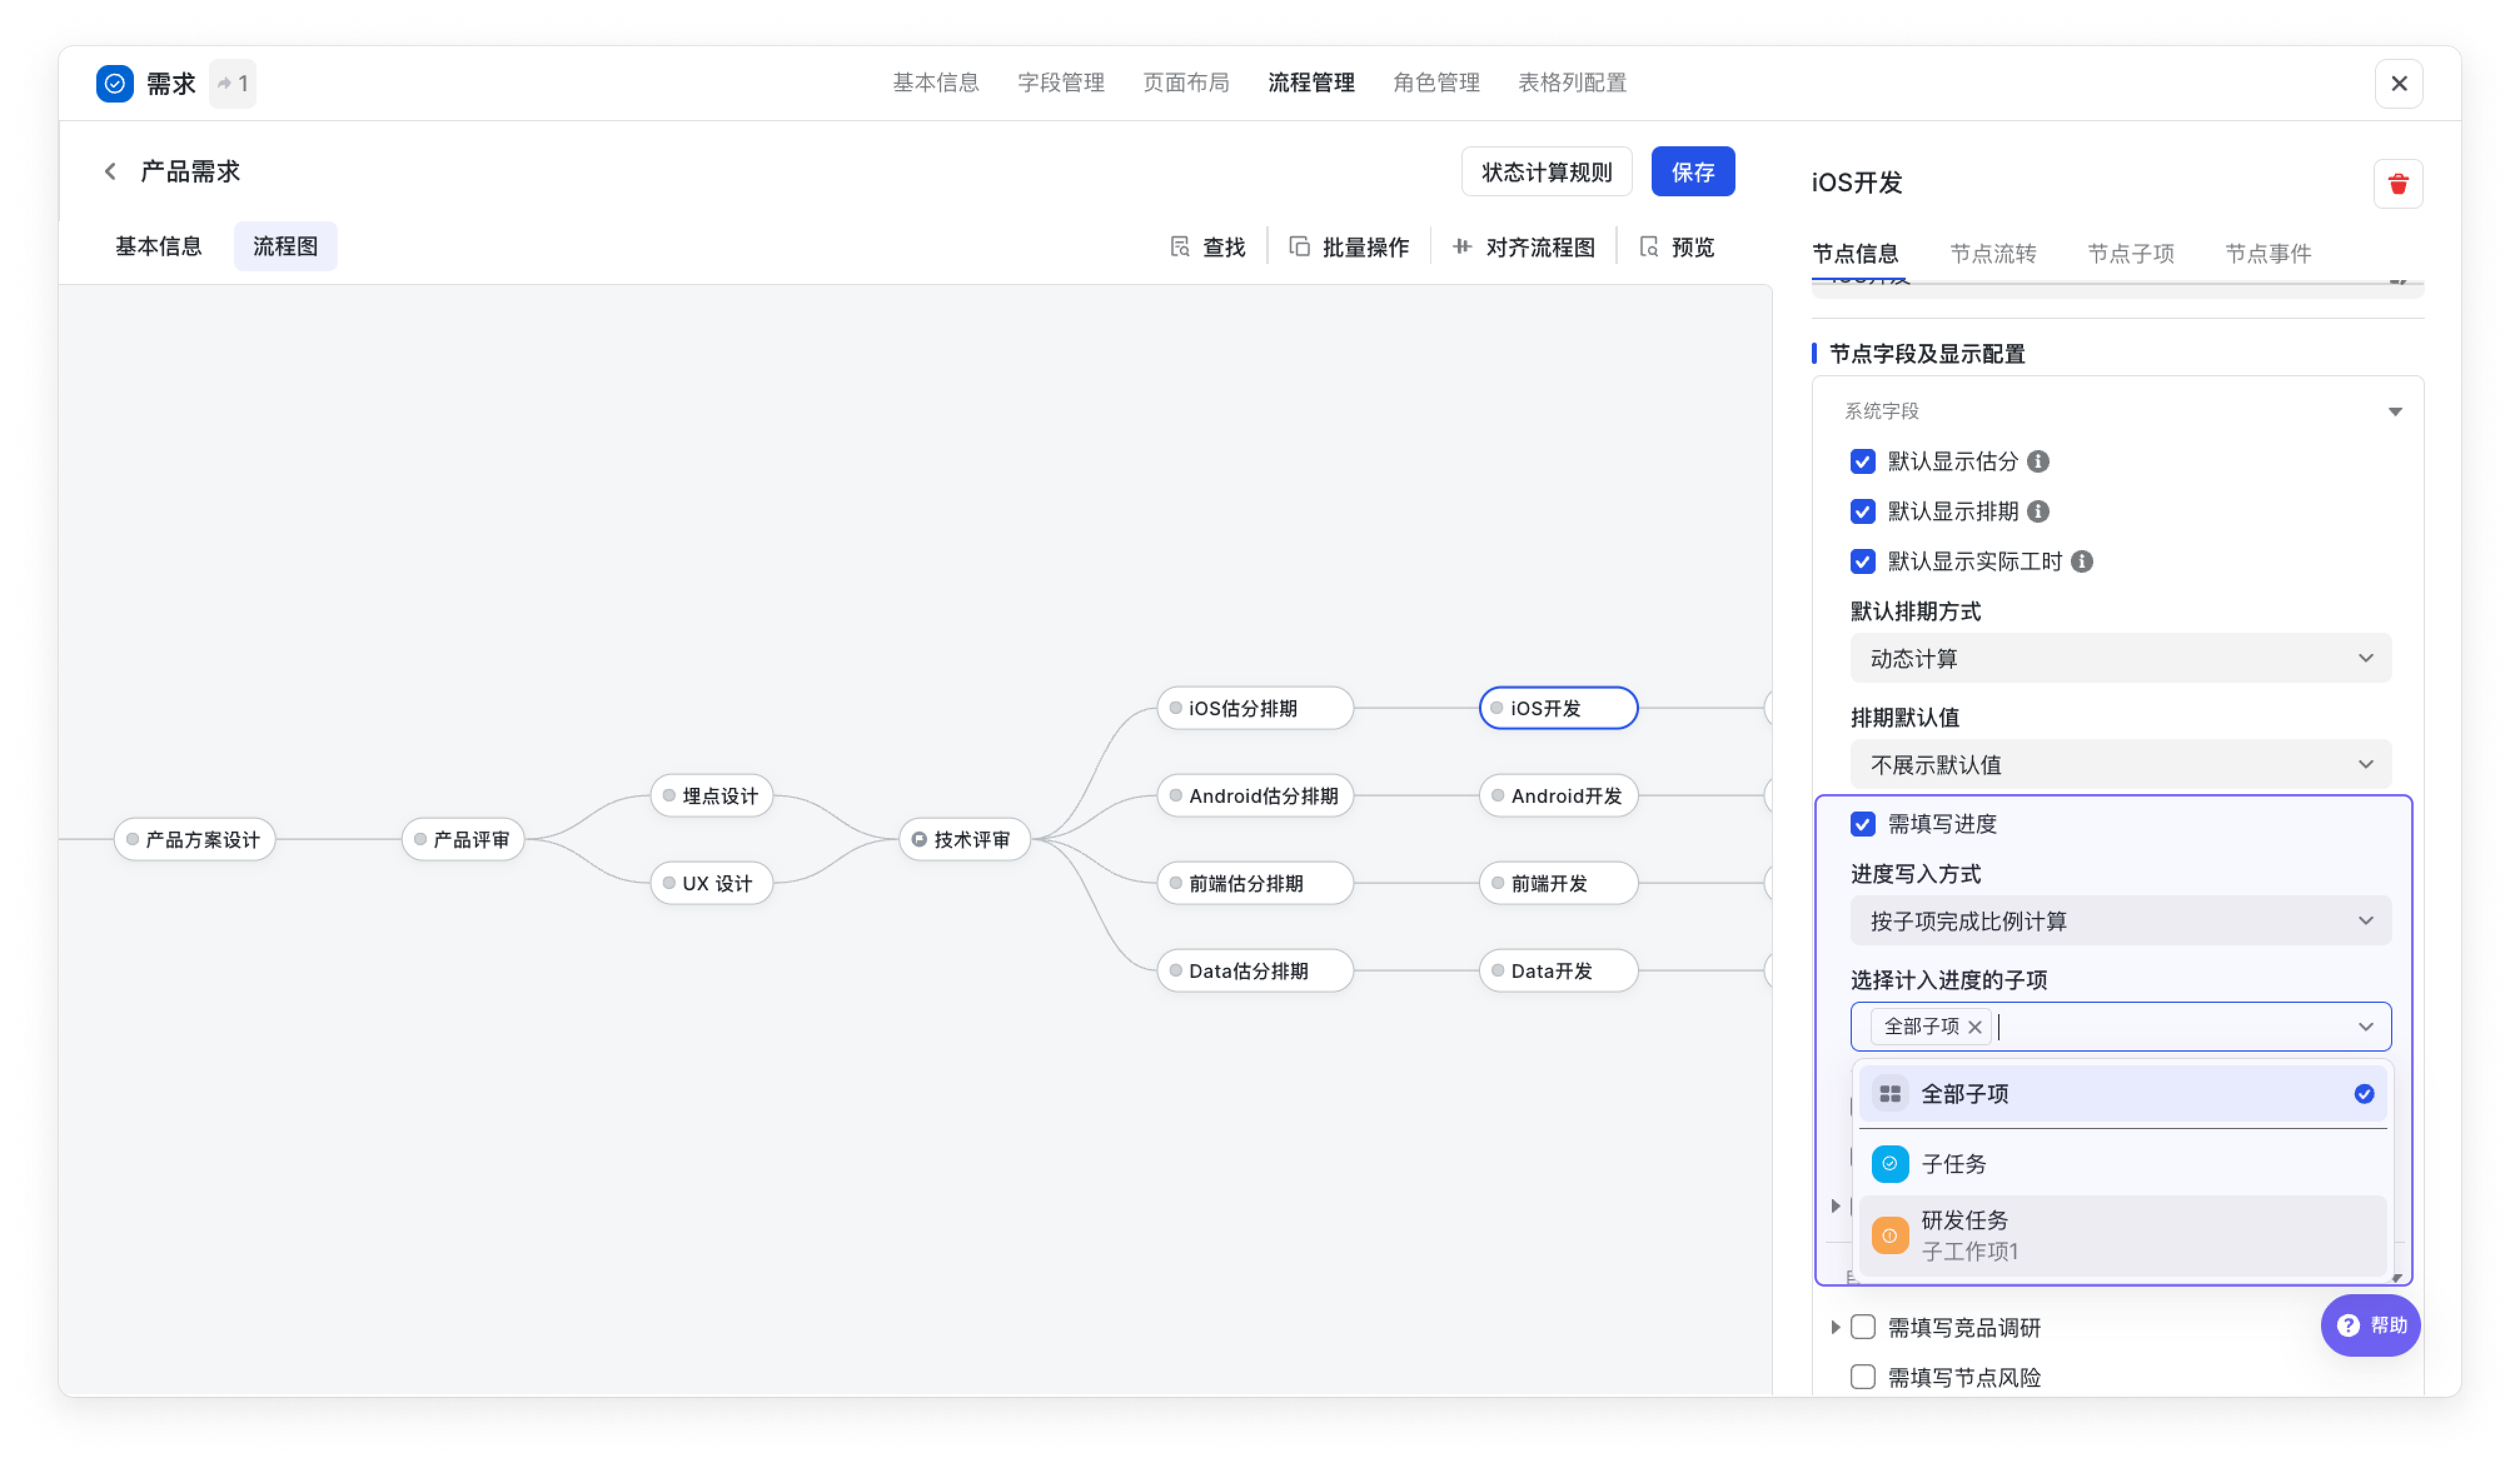Image resolution: width=2520 pixels, height=1468 pixels.
Task: Click the 全部子项 grid icon in the list
Action: click(x=1890, y=1094)
